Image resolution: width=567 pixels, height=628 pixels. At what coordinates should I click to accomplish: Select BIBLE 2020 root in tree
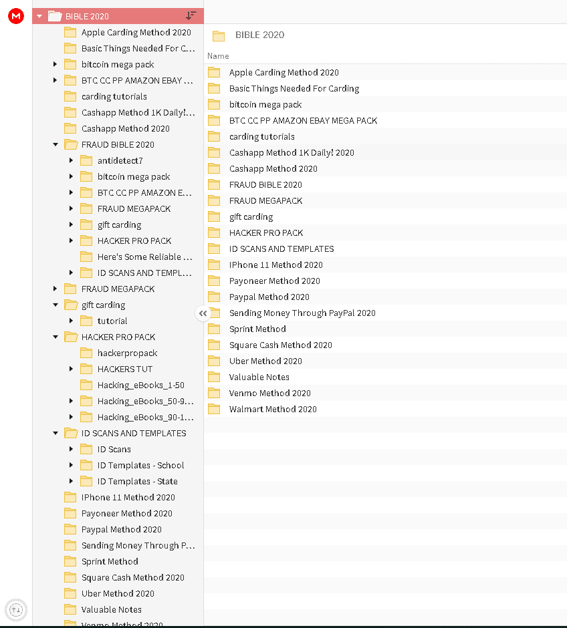(118, 16)
